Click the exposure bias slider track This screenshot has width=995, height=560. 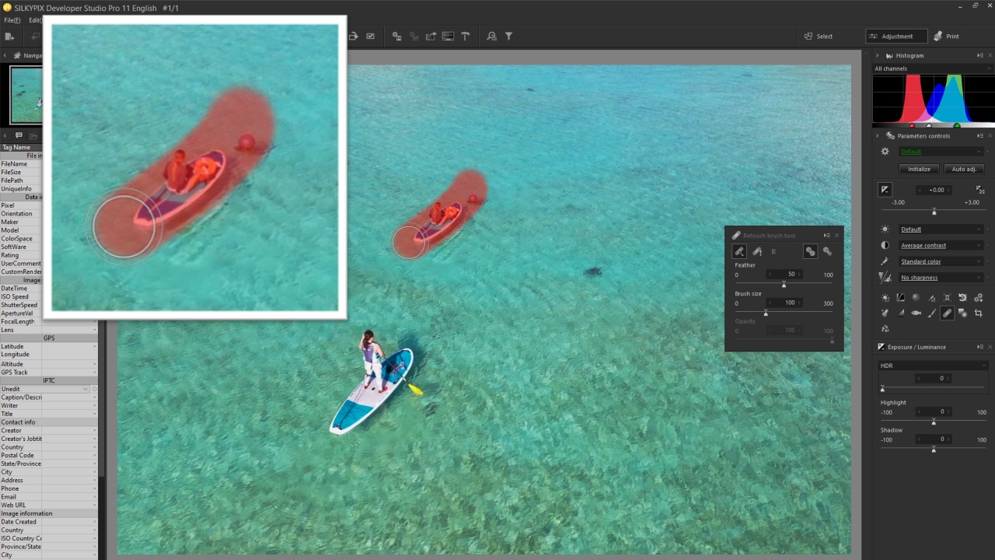pos(934,211)
